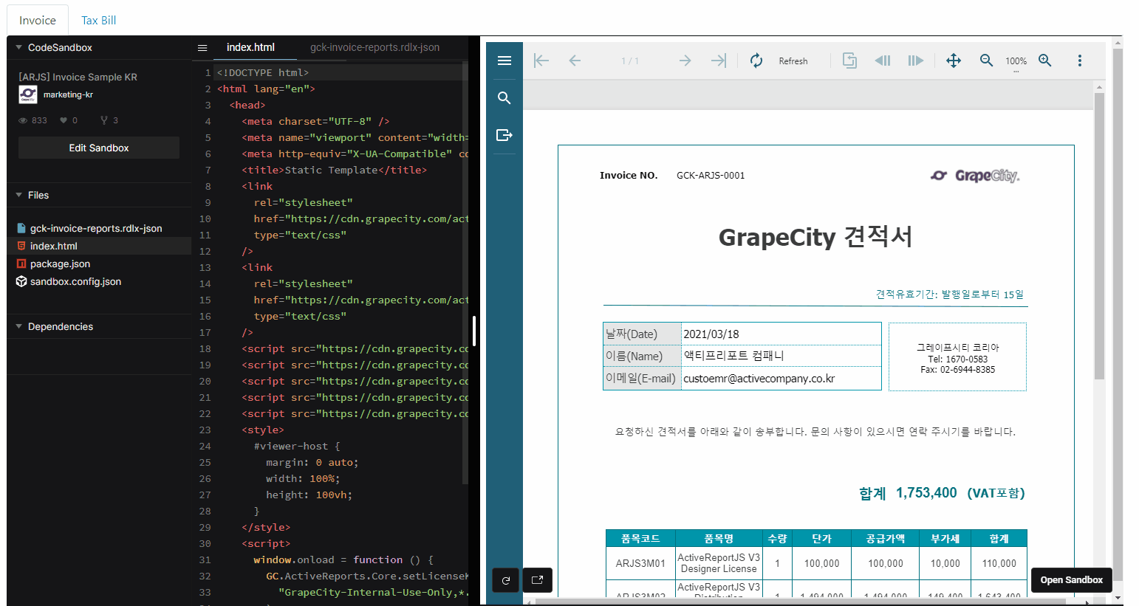Reload the sandbox preview
Image resolution: width=1139 pixels, height=606 pixels.
(506, 580)
